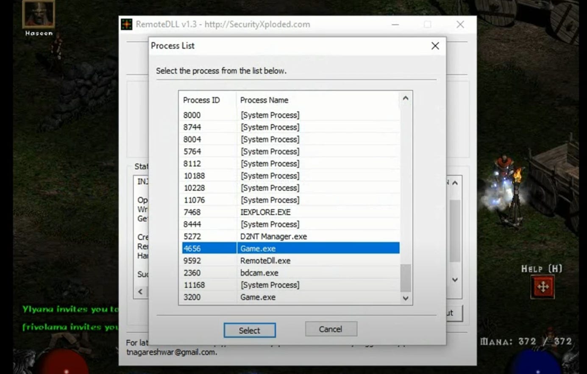The height and width of the screenshot is (374, 587).
Task: Select System Process with ID 8004
Action: pyautogui.click(x=291, y=139)
